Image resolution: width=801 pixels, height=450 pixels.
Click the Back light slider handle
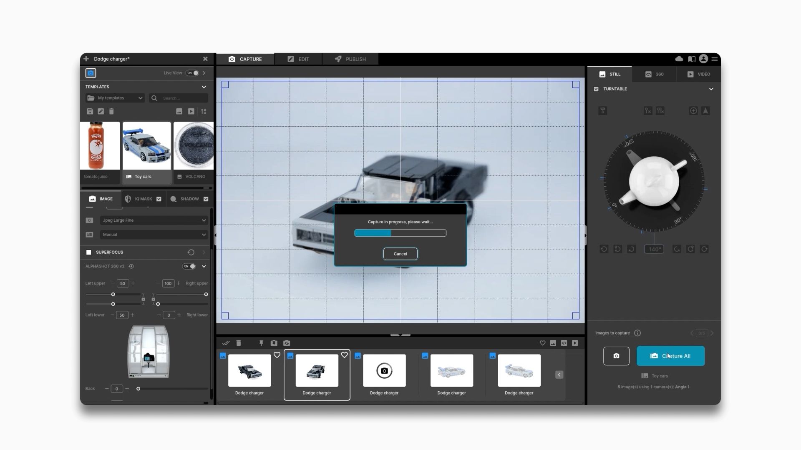point(138,388)
